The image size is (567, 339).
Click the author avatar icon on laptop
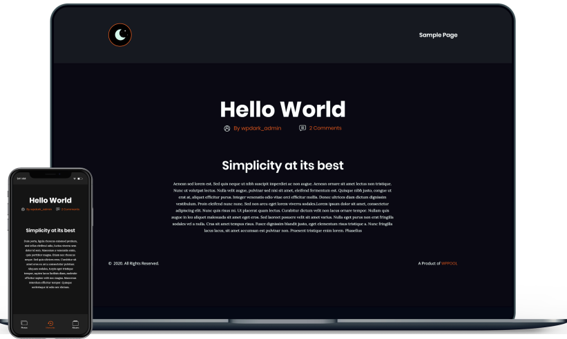tap(227, 128)
